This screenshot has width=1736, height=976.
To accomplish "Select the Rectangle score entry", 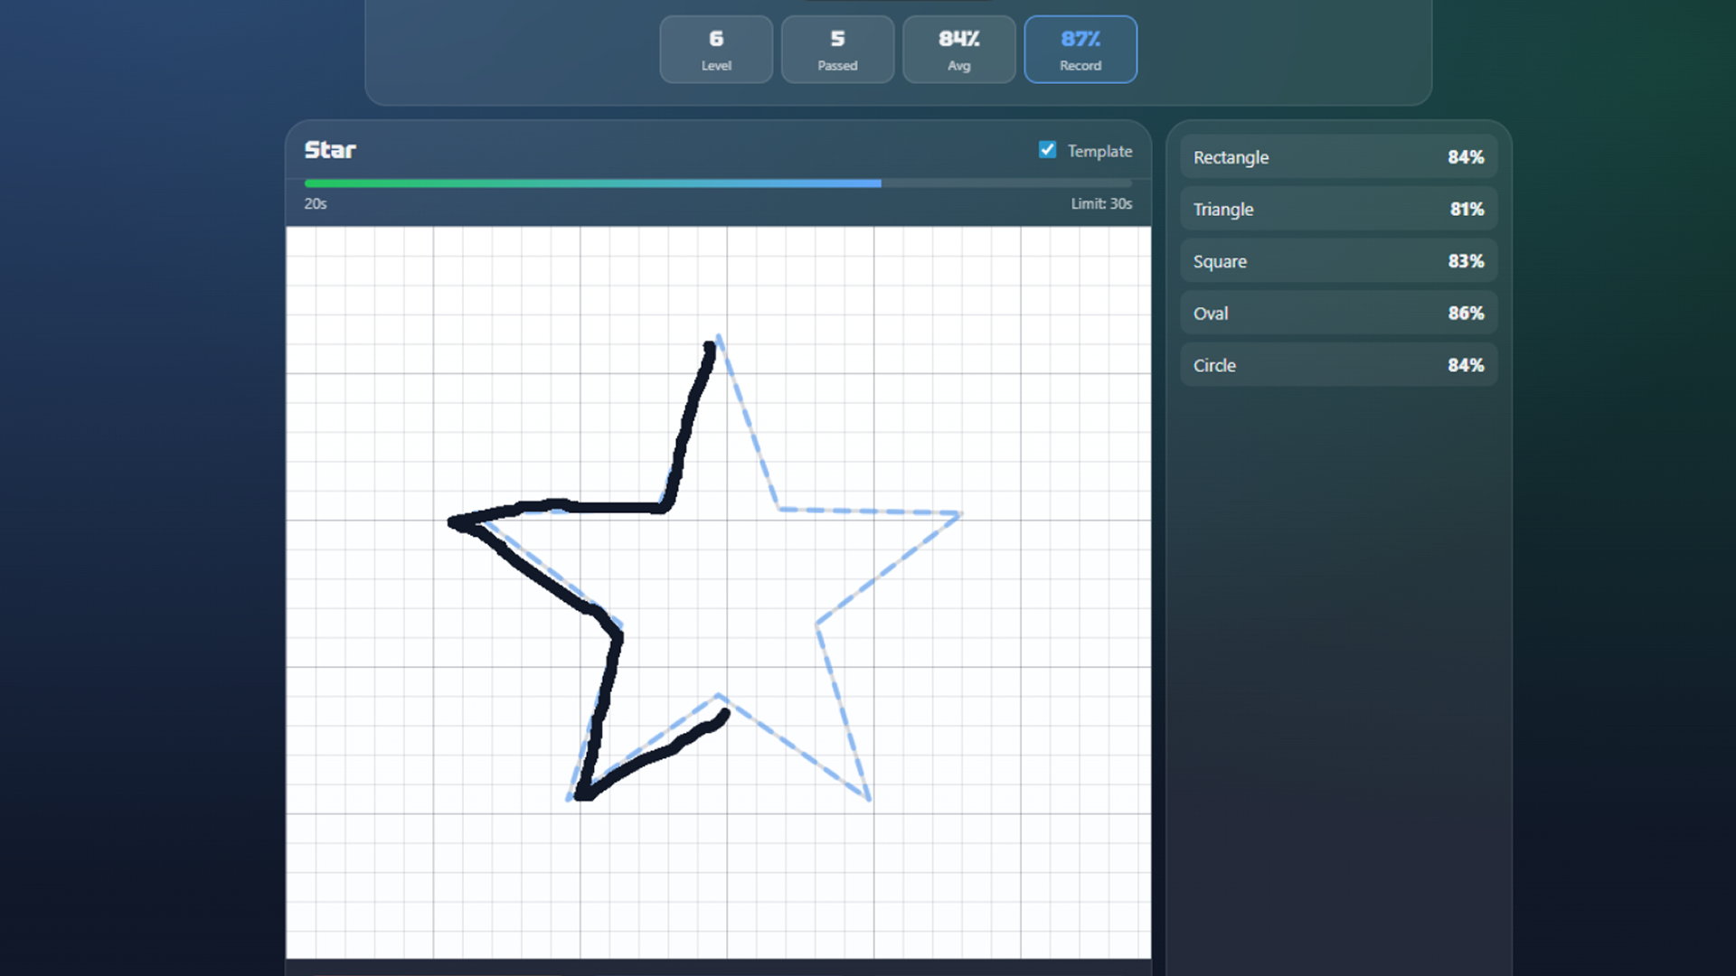I will click(x=1338, y=156).
